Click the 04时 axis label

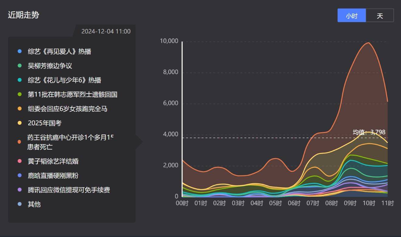click(257, 203)
